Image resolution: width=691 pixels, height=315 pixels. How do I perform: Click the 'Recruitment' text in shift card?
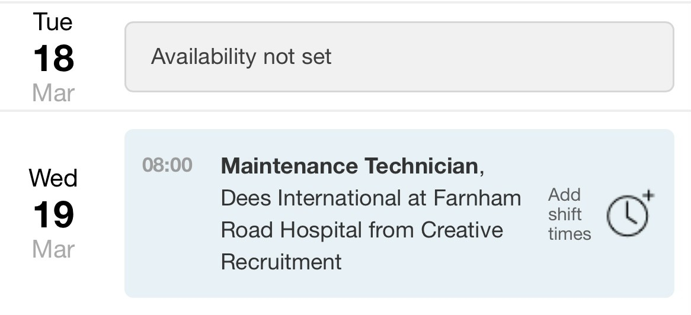[281, 261]
